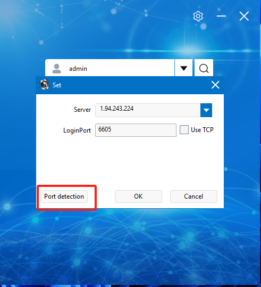Expand the Server address dropdown arrow

point(206,110)
